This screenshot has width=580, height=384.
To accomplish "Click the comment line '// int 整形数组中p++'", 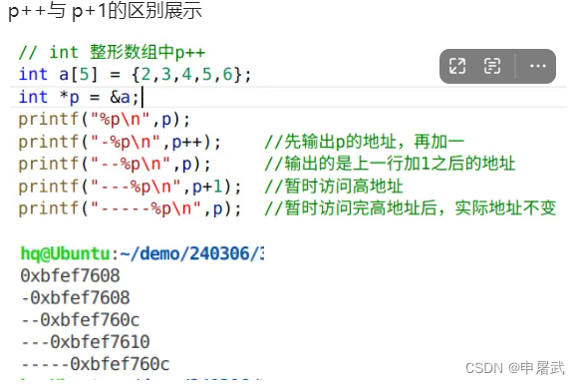I will click(x=112, y=52).
